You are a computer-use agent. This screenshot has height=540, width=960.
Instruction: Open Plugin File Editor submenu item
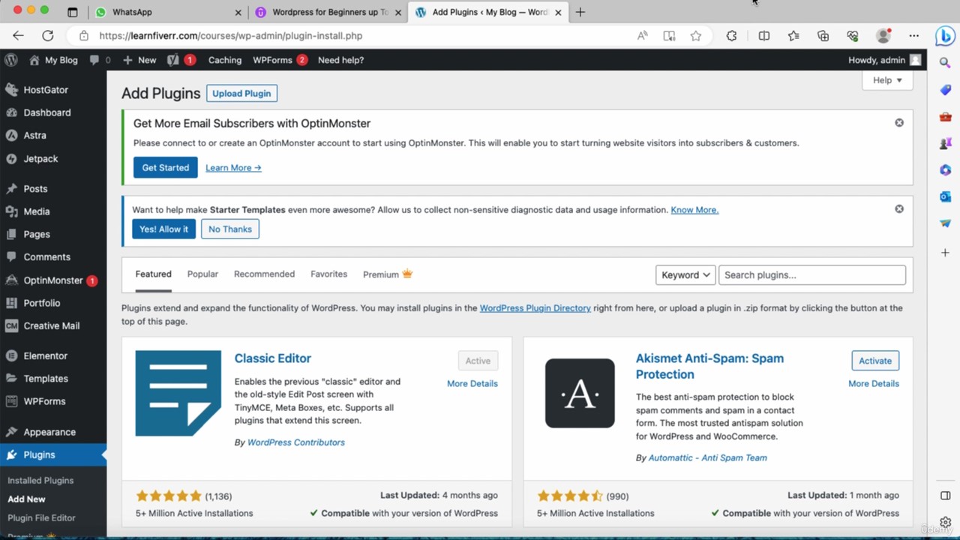pos(41,518)
